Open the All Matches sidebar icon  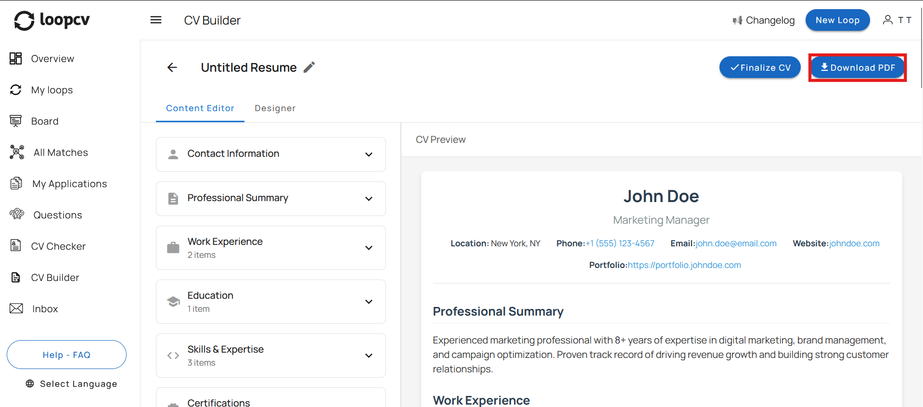(17, 153)
